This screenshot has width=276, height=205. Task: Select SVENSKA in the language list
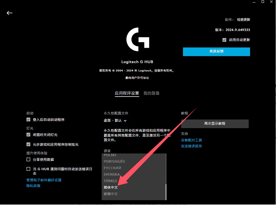pyautogui.click(x=112, y=175)
